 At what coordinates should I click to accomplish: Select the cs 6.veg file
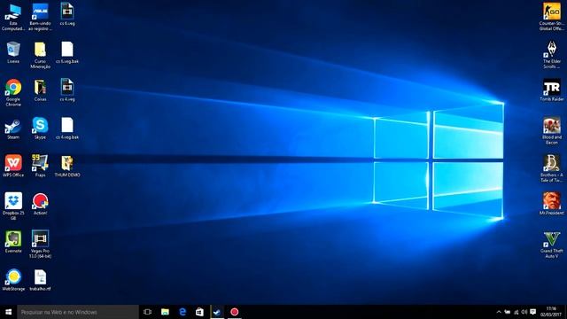tap(67, 14)
